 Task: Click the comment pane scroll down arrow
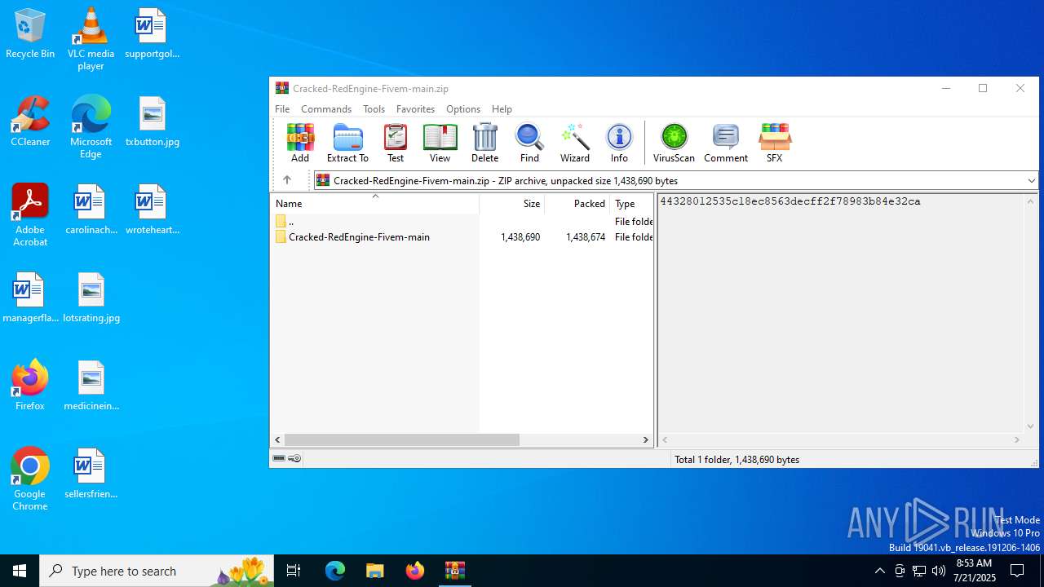pyautogui.click(x=1030, y=426)
